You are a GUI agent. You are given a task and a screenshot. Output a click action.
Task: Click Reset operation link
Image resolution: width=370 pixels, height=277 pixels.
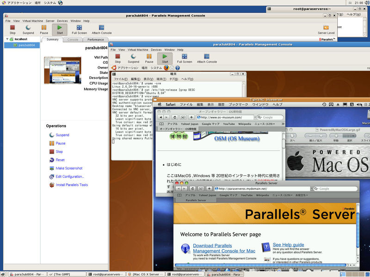[60, 160]
